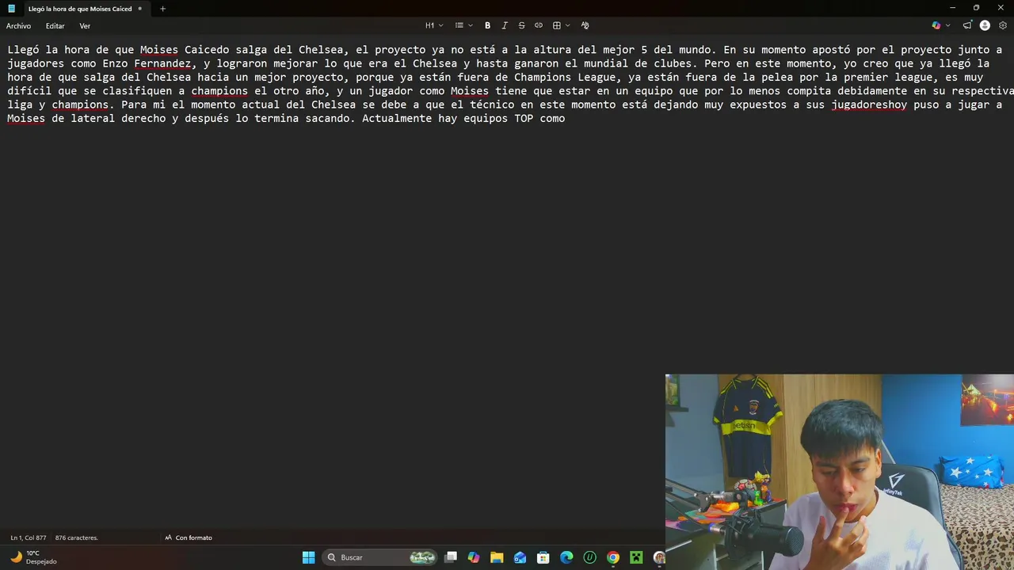
Task: Open Microsoft Store from the taskbar
Action: 543,557
